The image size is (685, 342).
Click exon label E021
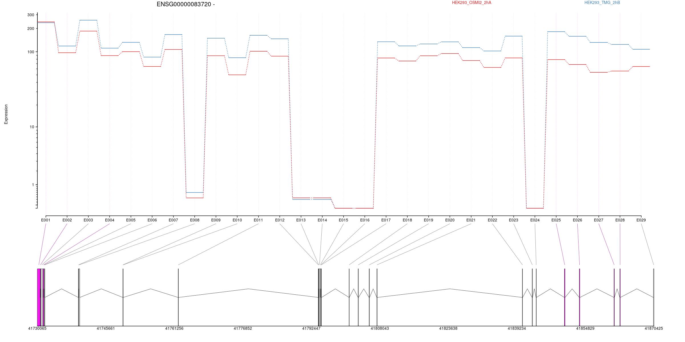point(471,220)
